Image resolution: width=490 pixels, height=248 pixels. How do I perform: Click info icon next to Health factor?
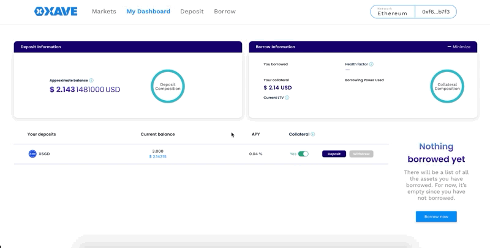[x=371, y=64]
